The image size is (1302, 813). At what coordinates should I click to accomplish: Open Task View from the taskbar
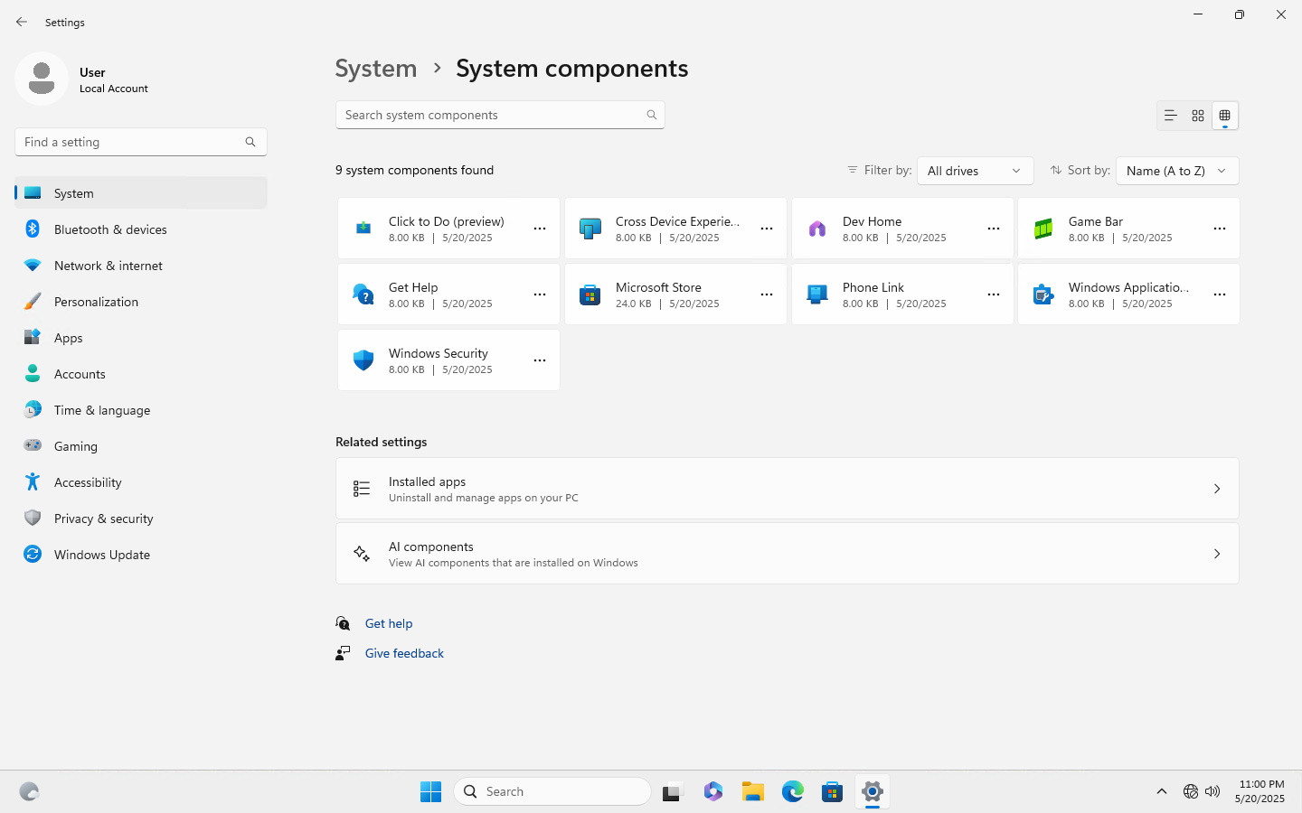tap(673, 791)
